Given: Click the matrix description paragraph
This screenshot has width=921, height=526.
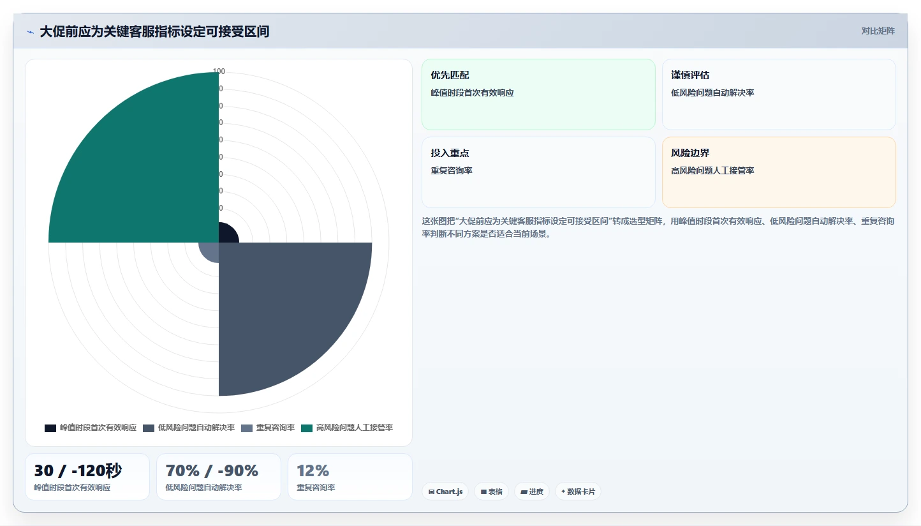Looking at the screenshot, I should coord(658,227).
